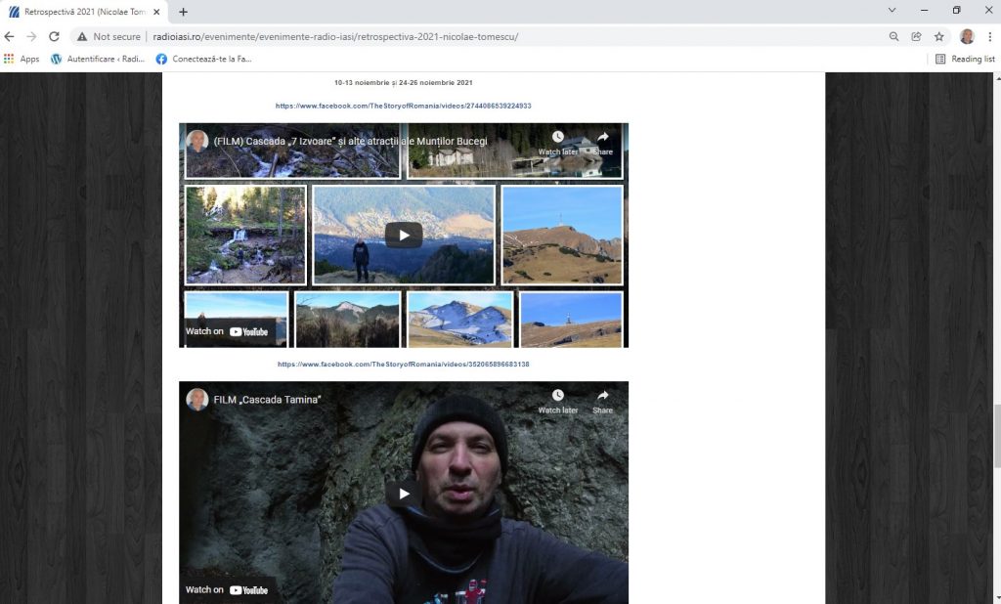This screenshot has height=604, width=1001.
Task: Click Watch later on the 7 Izvoare video
Action: (x=557, y=143)
